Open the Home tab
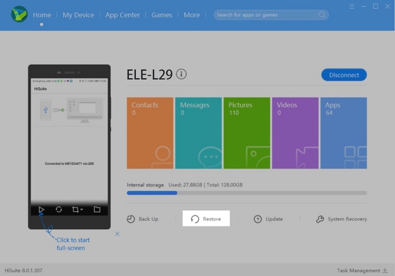This screenshot has height=276, width=395. [x=42, y=15]
